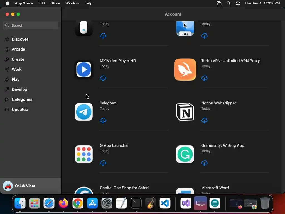The height and width of the screenshot is (214, 285).
Task: Open the Notion Web Clipper app icon
Action: coord(185,112)
